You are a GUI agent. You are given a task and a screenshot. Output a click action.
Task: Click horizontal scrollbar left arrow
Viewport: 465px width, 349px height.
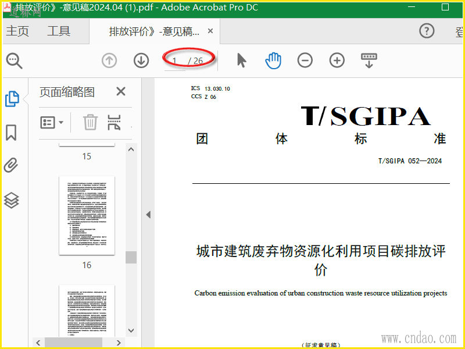(38, 343)
